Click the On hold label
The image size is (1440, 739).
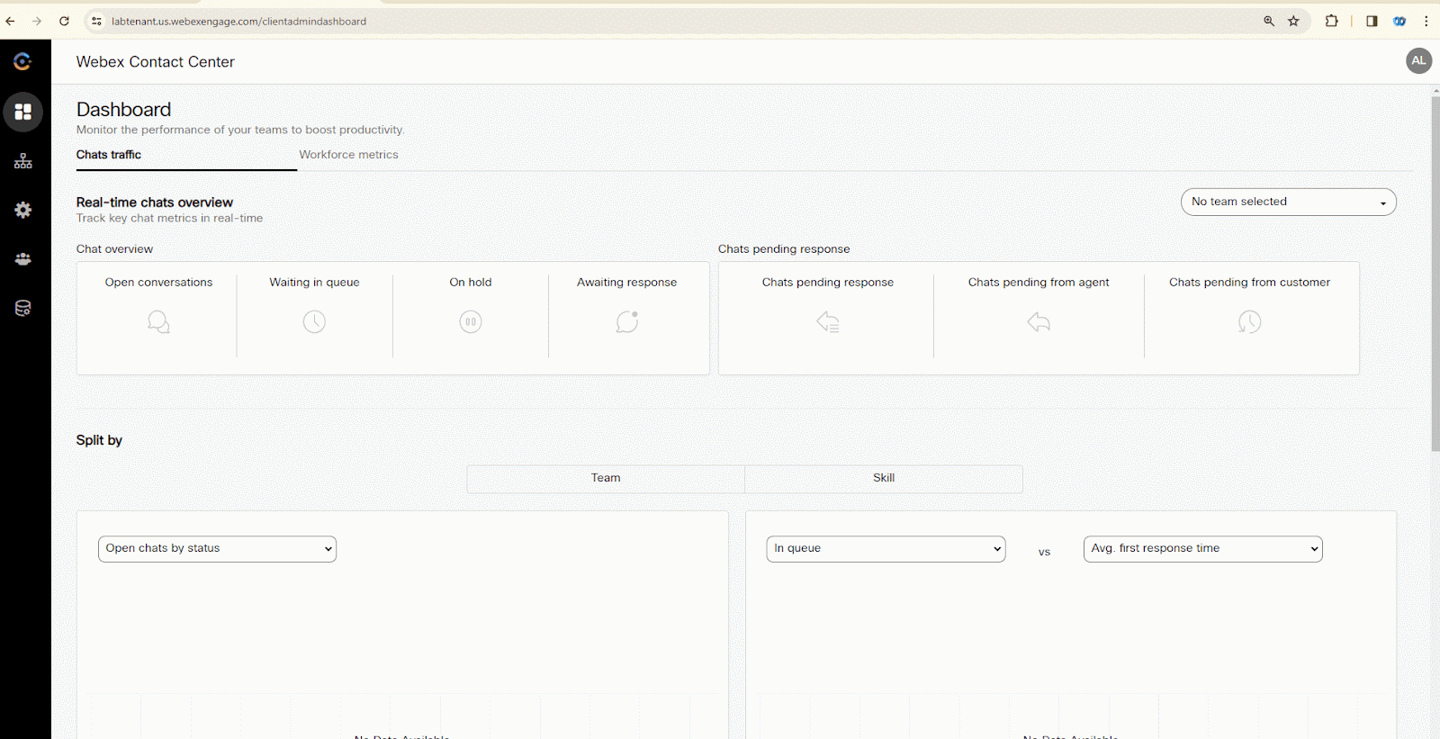pyautogui.click(x=471, y=283)
